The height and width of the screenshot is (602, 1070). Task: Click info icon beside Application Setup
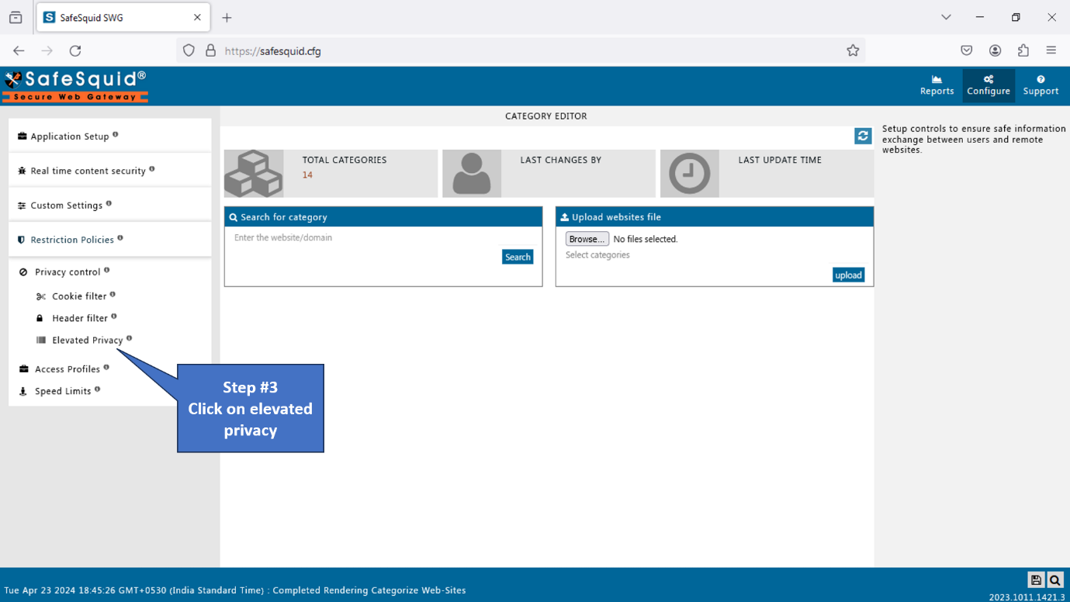pos(116,134)
